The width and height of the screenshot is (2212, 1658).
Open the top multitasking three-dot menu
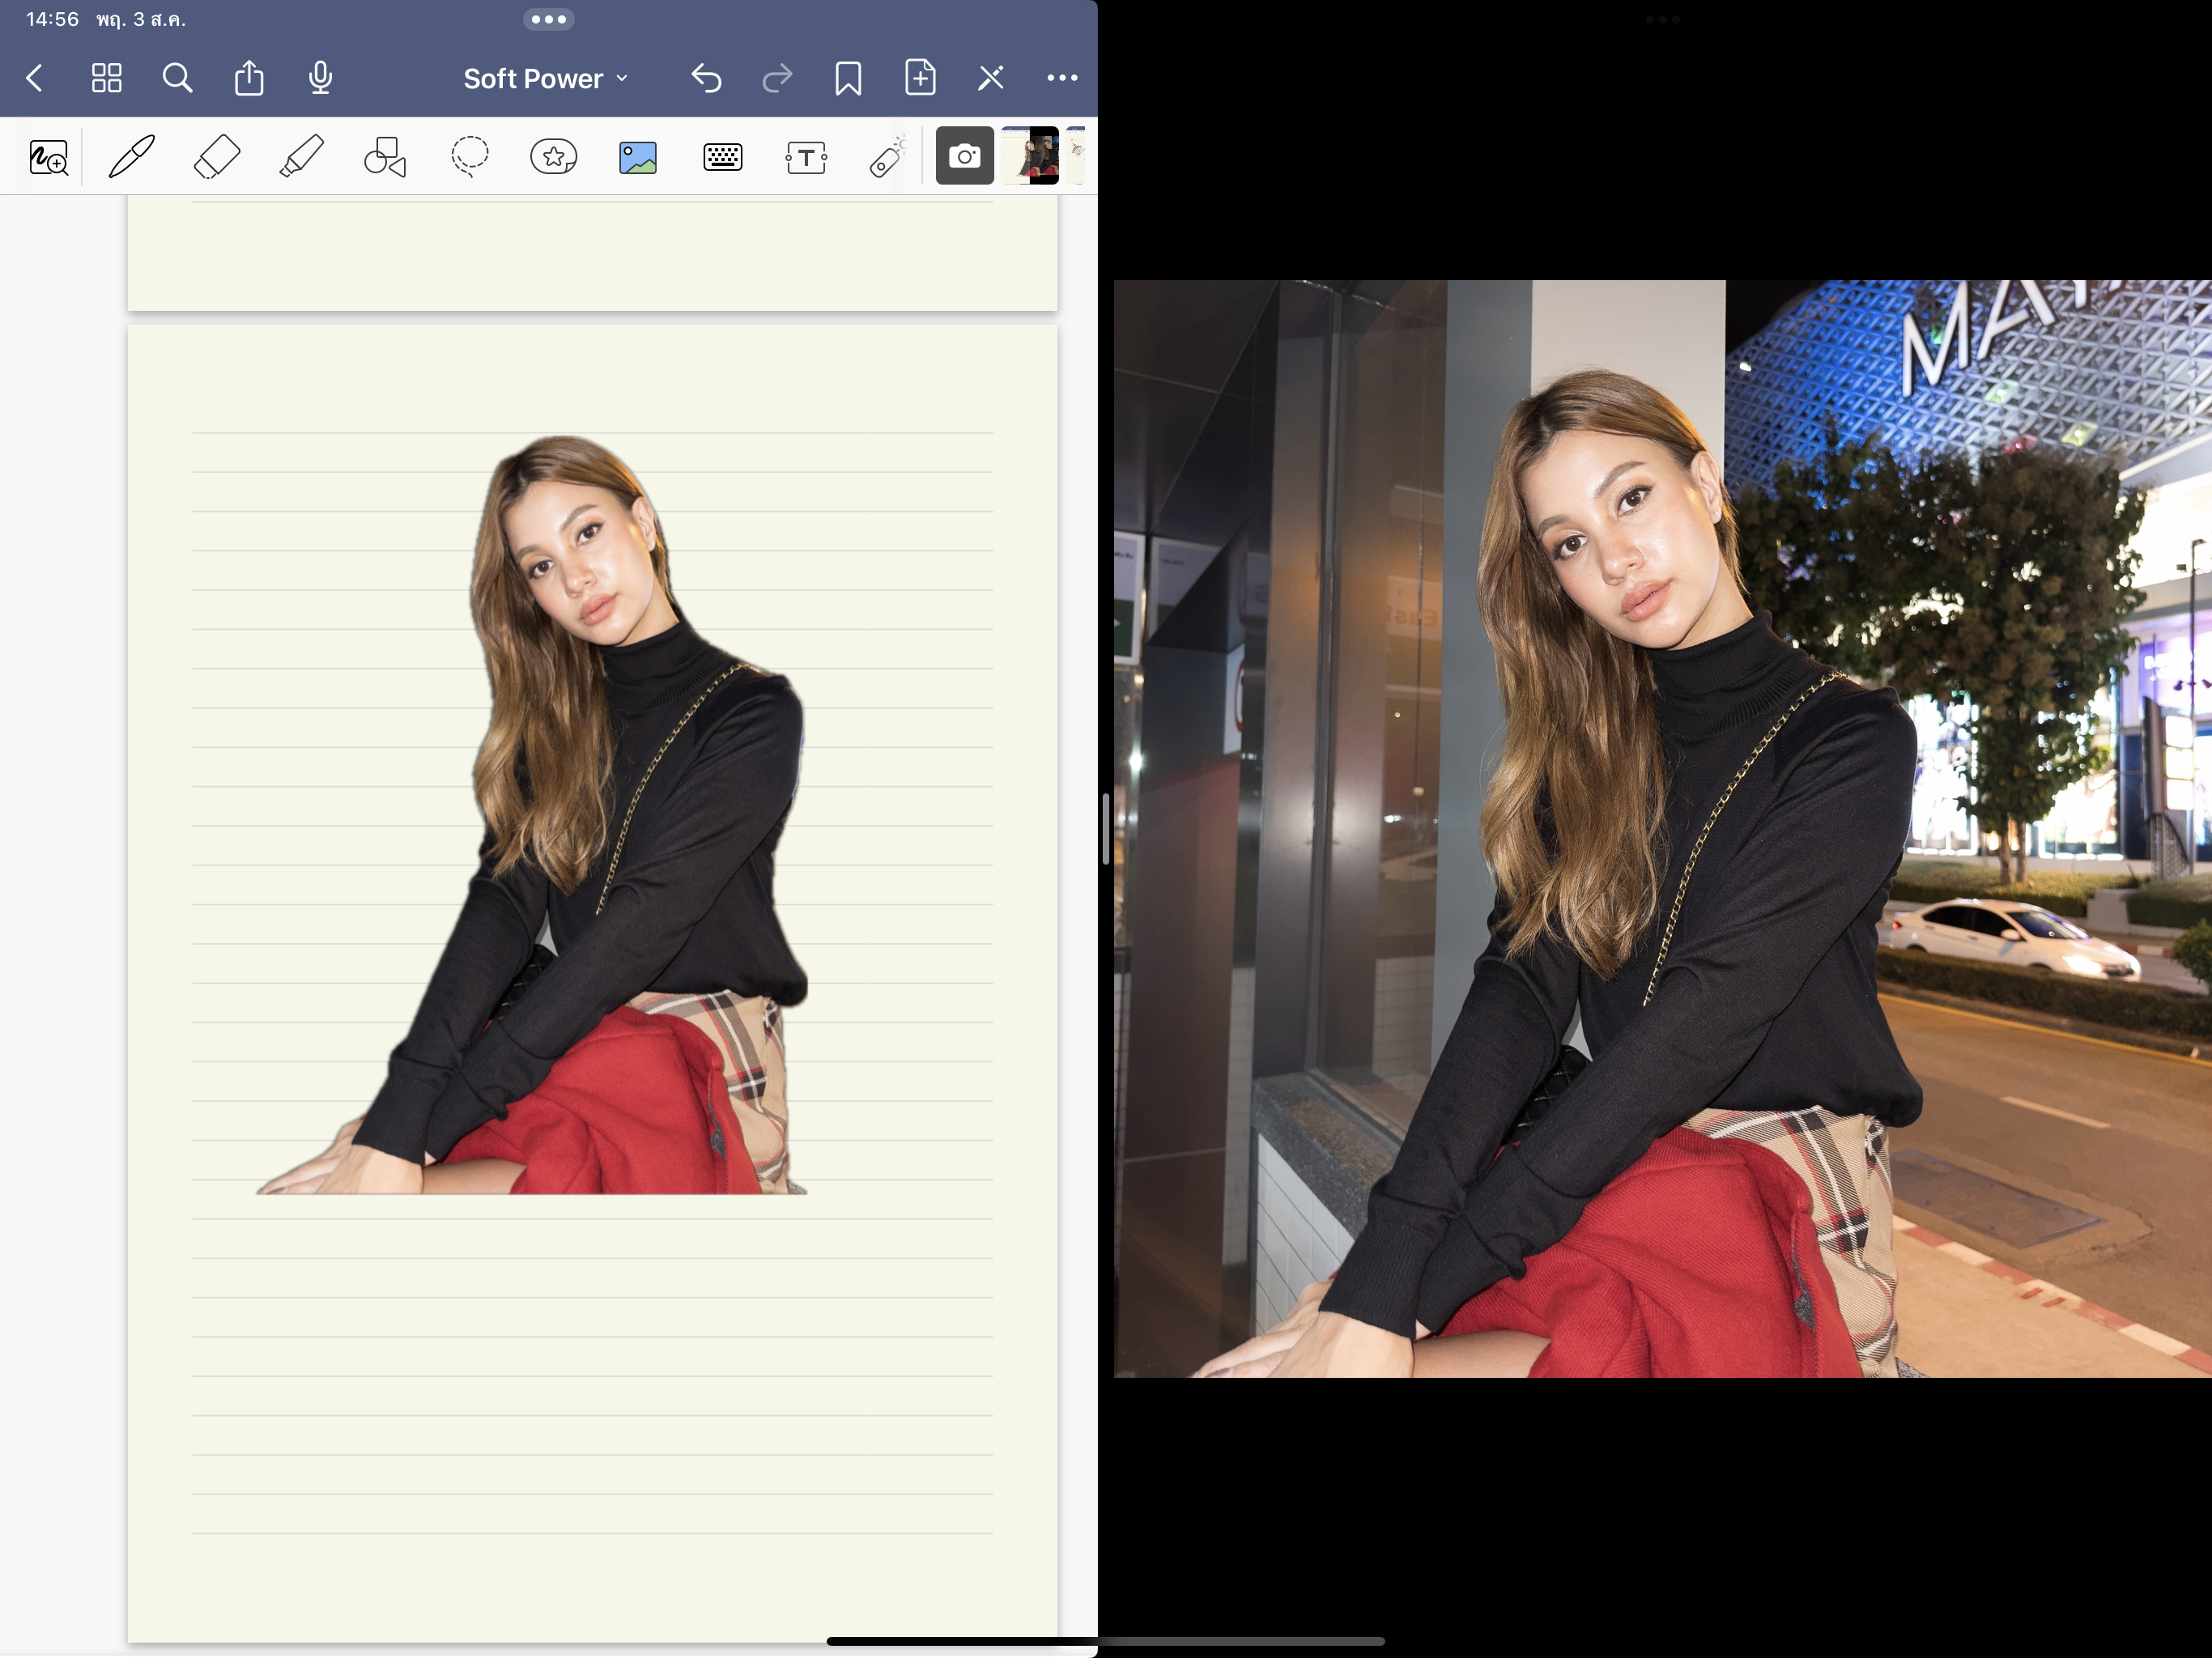(x=548, y=19)
